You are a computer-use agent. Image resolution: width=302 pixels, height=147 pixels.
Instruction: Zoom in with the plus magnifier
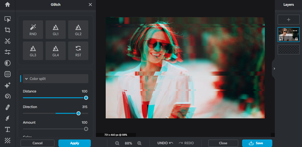coord(139,143)
